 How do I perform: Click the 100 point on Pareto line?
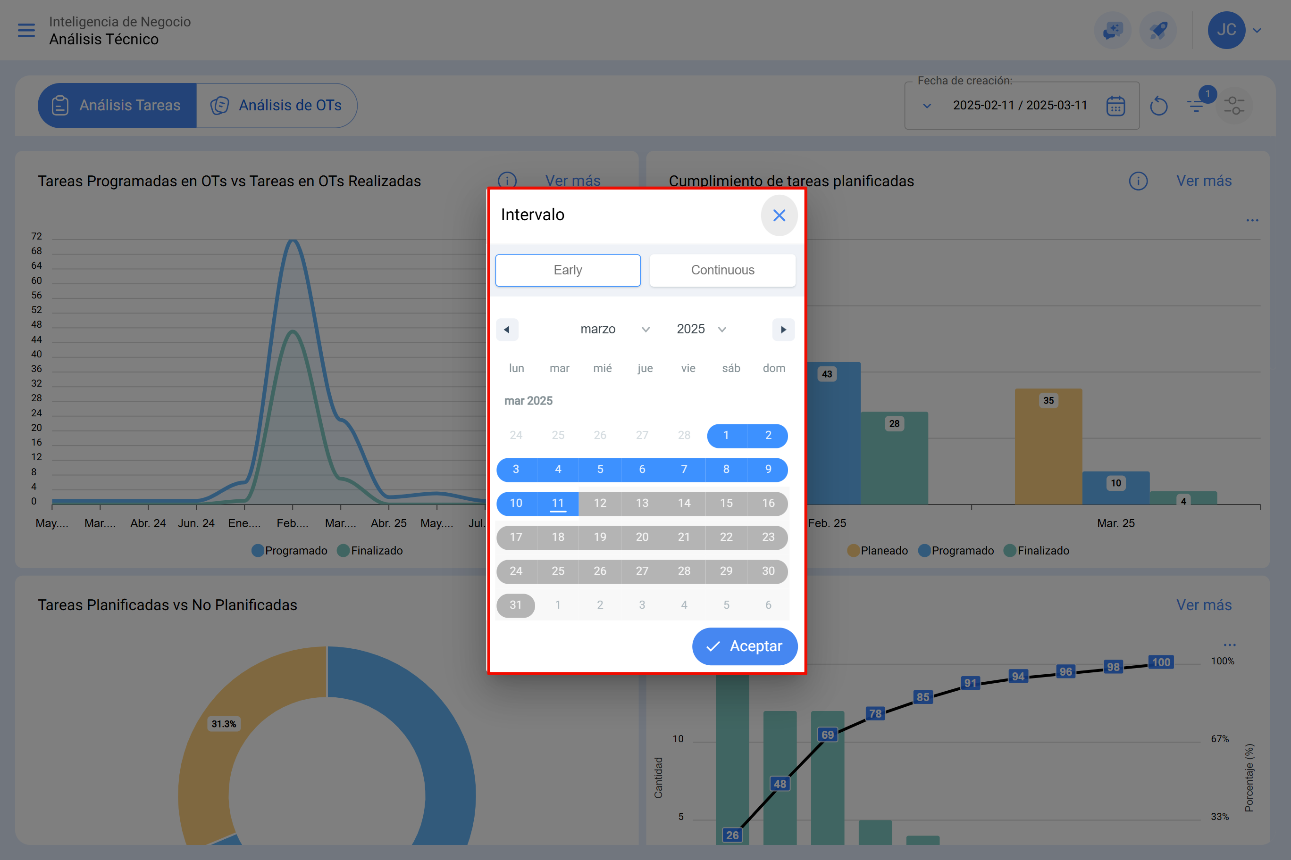click(x=1161, y=662)
